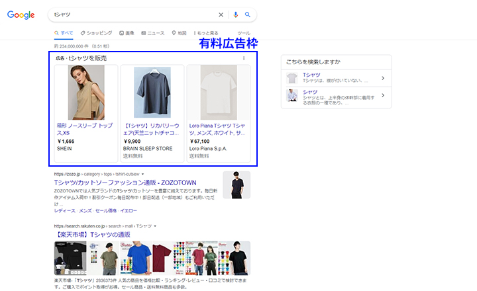Expand the zozo.jp URL dropdown arrow
This screenshot has width=477, height=291.
142,174
